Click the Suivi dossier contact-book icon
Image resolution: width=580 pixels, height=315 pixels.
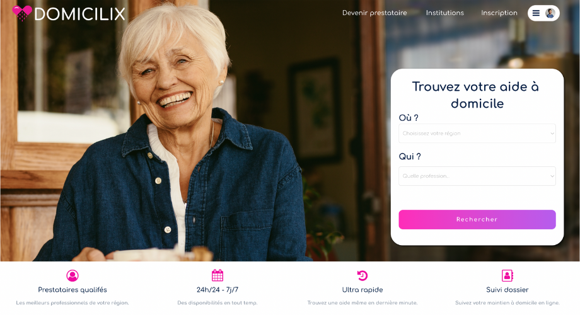click(x=507, y=275)
